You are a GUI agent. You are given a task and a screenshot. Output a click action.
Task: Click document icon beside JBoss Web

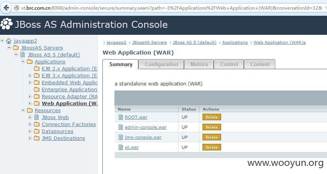(x=37, y=117)
